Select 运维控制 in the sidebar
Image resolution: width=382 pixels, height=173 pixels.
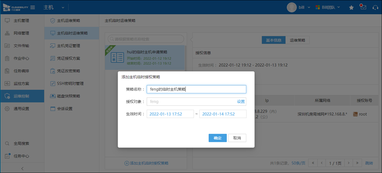tap(22, 96)
